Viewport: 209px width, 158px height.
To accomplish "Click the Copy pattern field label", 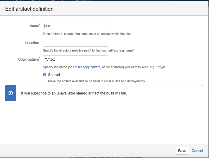I will (x=28, y=59).
